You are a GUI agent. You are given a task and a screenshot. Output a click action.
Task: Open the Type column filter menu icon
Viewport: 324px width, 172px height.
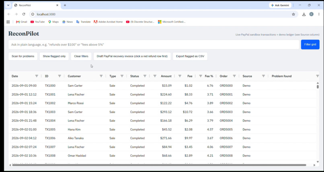(122, 76)
